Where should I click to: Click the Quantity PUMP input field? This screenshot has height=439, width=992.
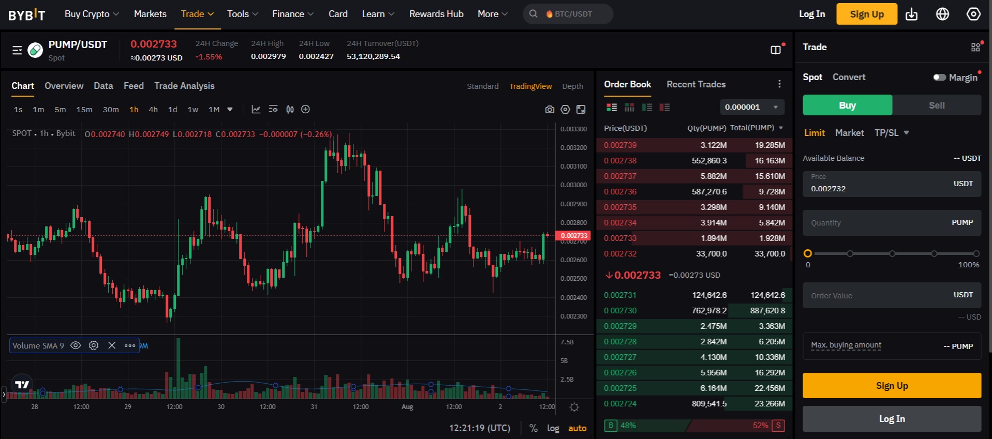pyautogui.click(x=892, y=223)
